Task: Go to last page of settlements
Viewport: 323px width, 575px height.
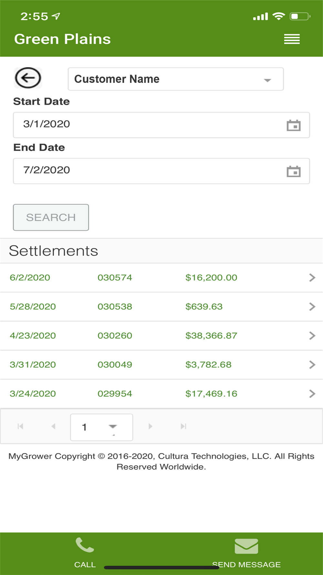Action: coord(183,426)
